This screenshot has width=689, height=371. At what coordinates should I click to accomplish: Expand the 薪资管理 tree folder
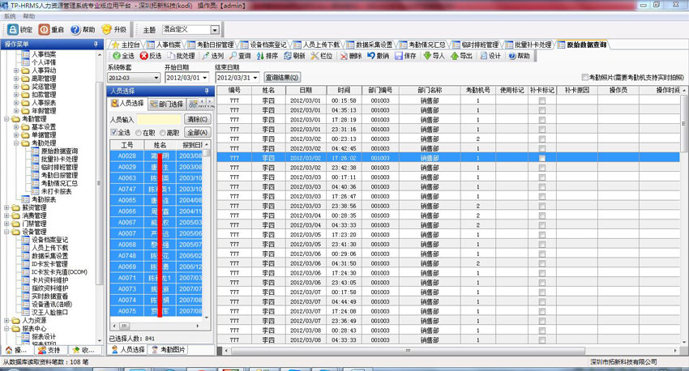point(7,207)
